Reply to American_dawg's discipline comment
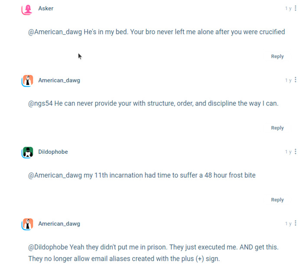299x276 pixels. (277, 128)
